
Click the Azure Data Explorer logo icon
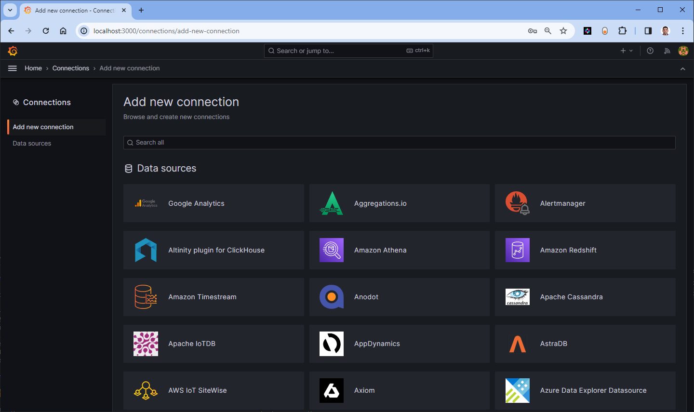(x=518, y=390)
